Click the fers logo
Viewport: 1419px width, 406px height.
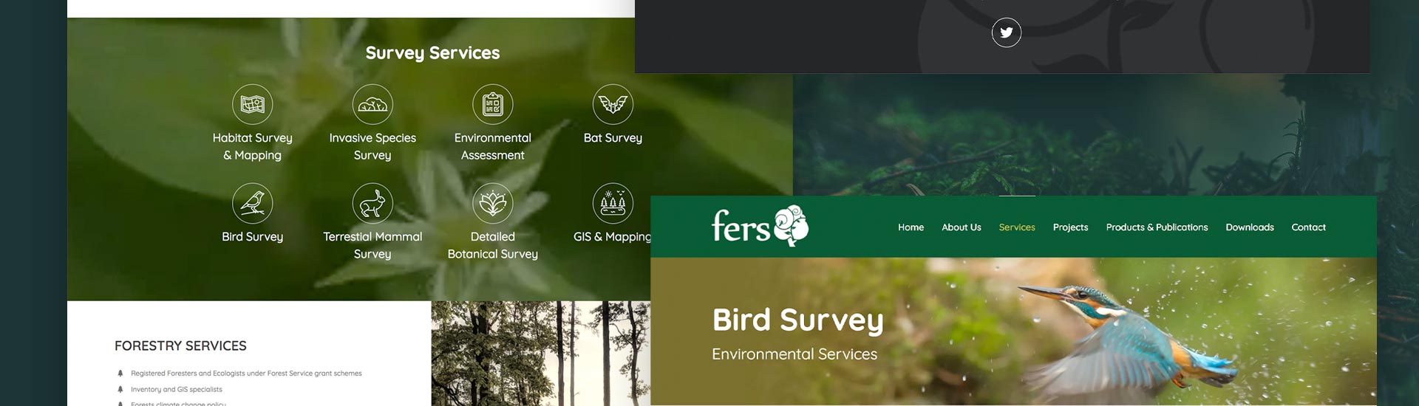click(x=760, y=225)
